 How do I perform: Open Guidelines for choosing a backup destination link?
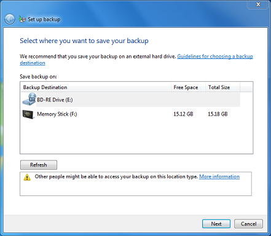click(215, 57)
